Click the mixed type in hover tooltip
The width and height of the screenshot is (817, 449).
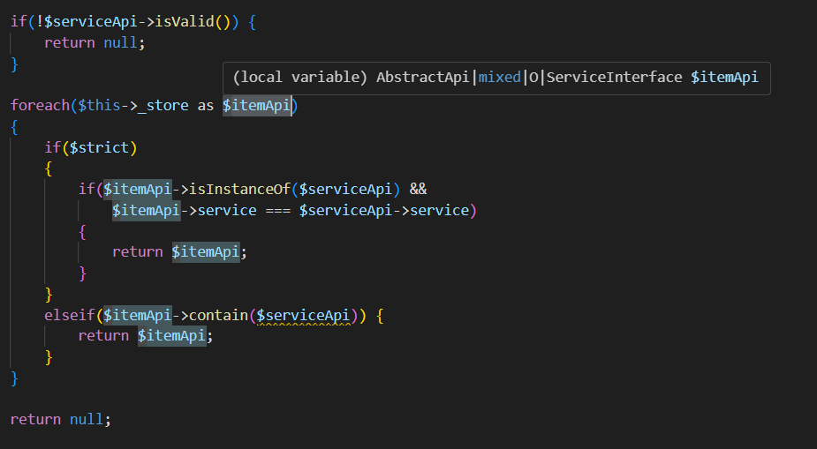(x=499, y=78)
